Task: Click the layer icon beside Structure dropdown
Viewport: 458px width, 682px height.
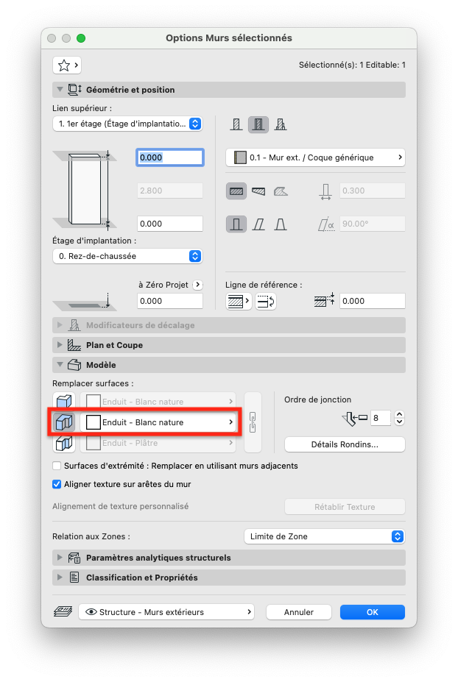Action: click(63, 612)
